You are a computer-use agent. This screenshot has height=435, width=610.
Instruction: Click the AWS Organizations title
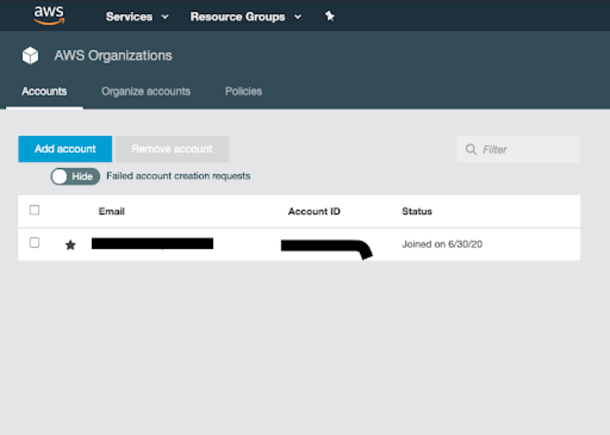(113, 56)
